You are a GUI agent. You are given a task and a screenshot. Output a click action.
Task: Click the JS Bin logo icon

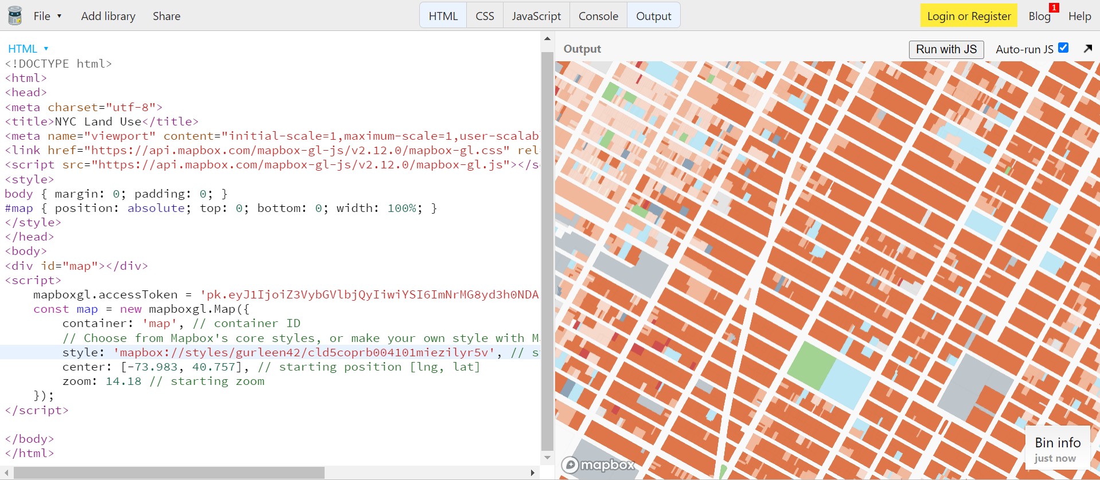point(15,15)
